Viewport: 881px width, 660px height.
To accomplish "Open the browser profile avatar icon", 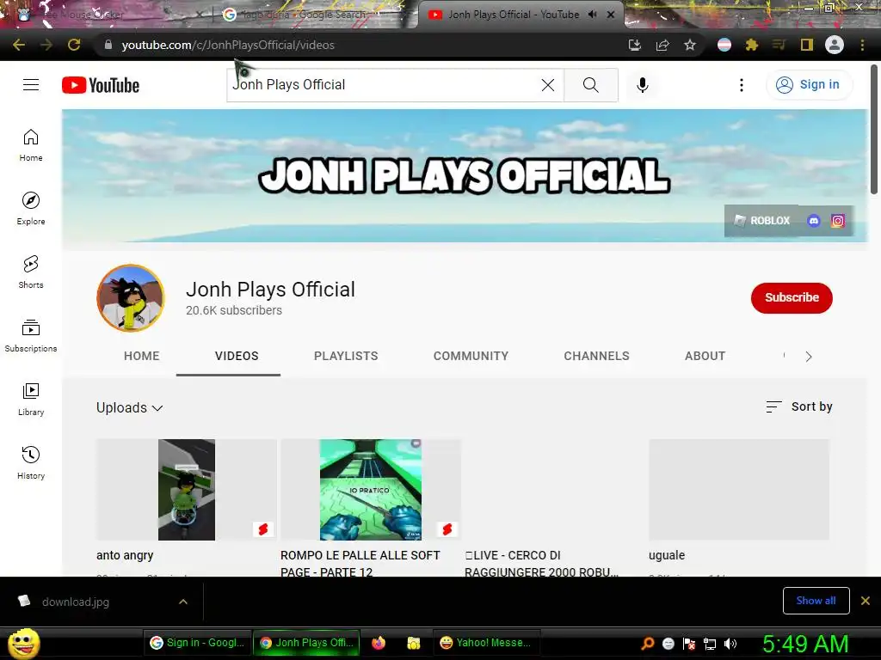I will (835, 45).
